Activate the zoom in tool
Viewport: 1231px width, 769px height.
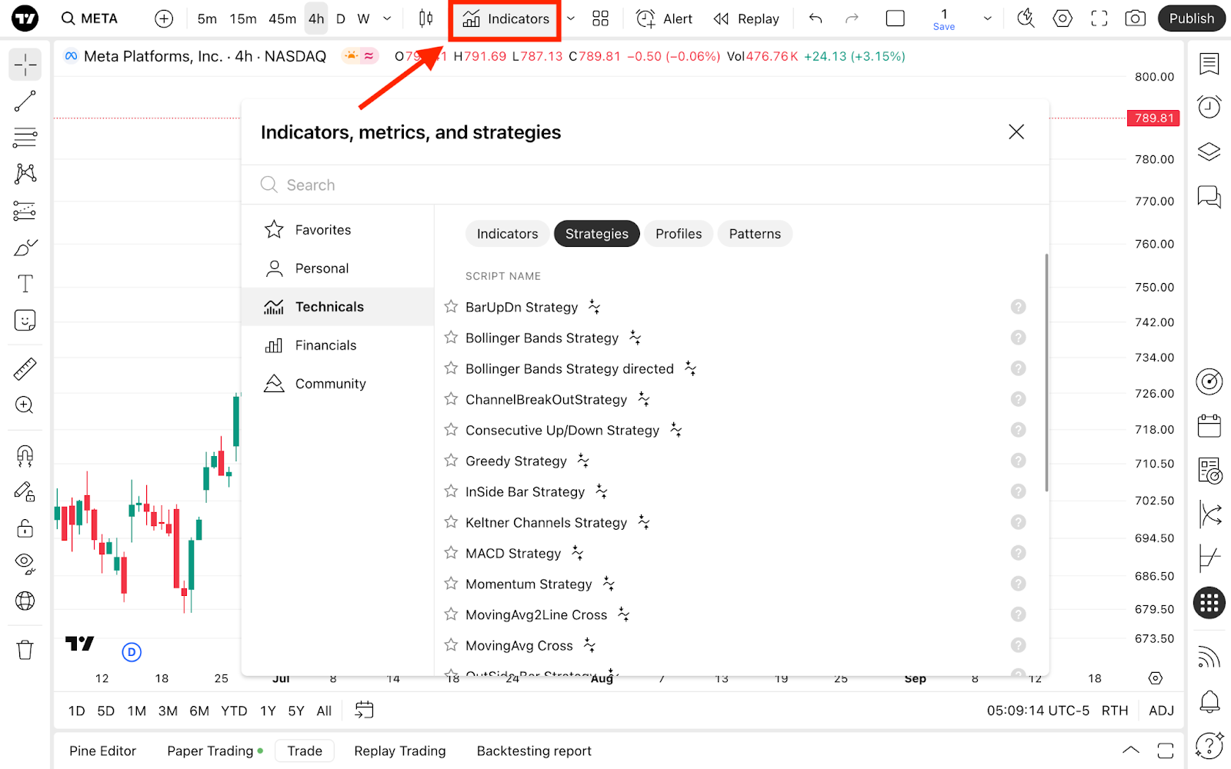(x=25, y=405)
